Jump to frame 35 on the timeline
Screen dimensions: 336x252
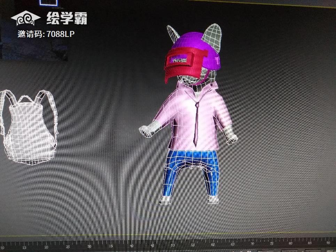point(111,246)
